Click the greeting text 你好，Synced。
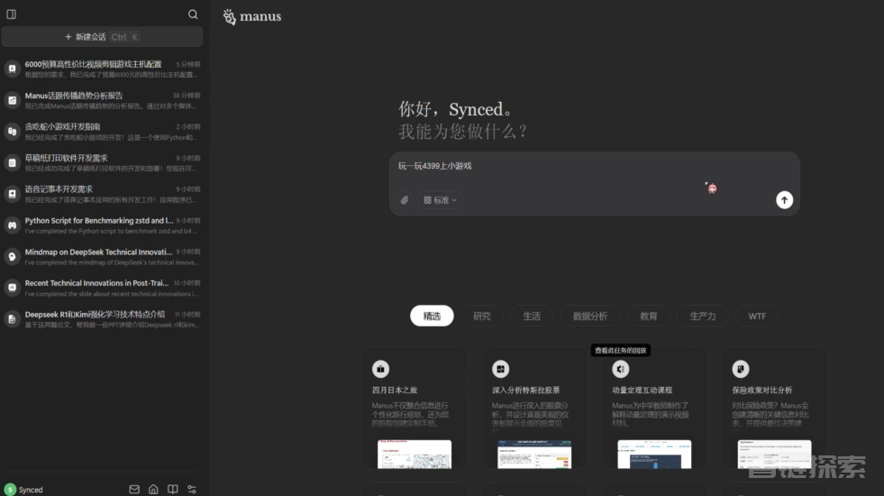Image resolution: width=884 pixels, height=496 pixels. (x=457, y=109)
